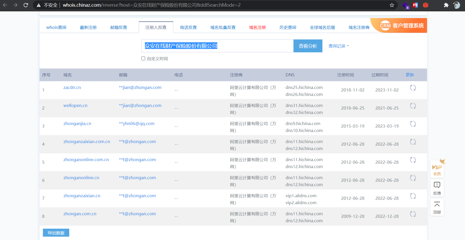Select the 过期时间 column header
The height and width of the screenshot is (240, 465).
tap(380, 75)
